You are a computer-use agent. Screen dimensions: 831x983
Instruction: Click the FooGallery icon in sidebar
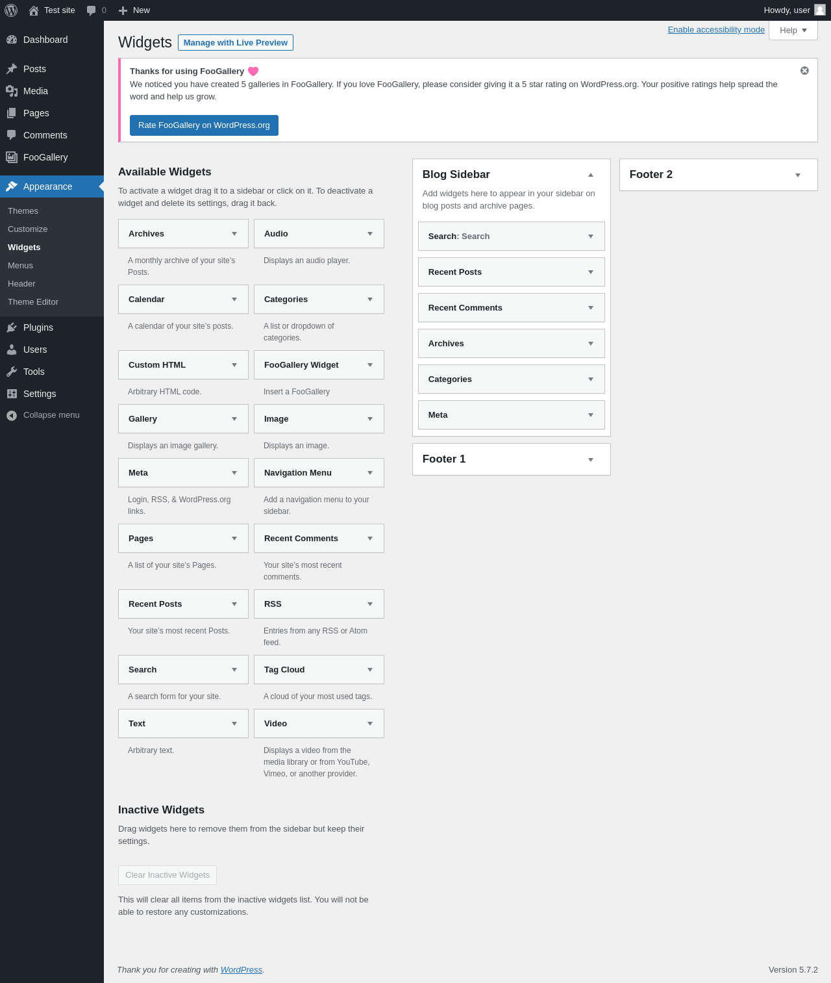(x=12, y=157)
